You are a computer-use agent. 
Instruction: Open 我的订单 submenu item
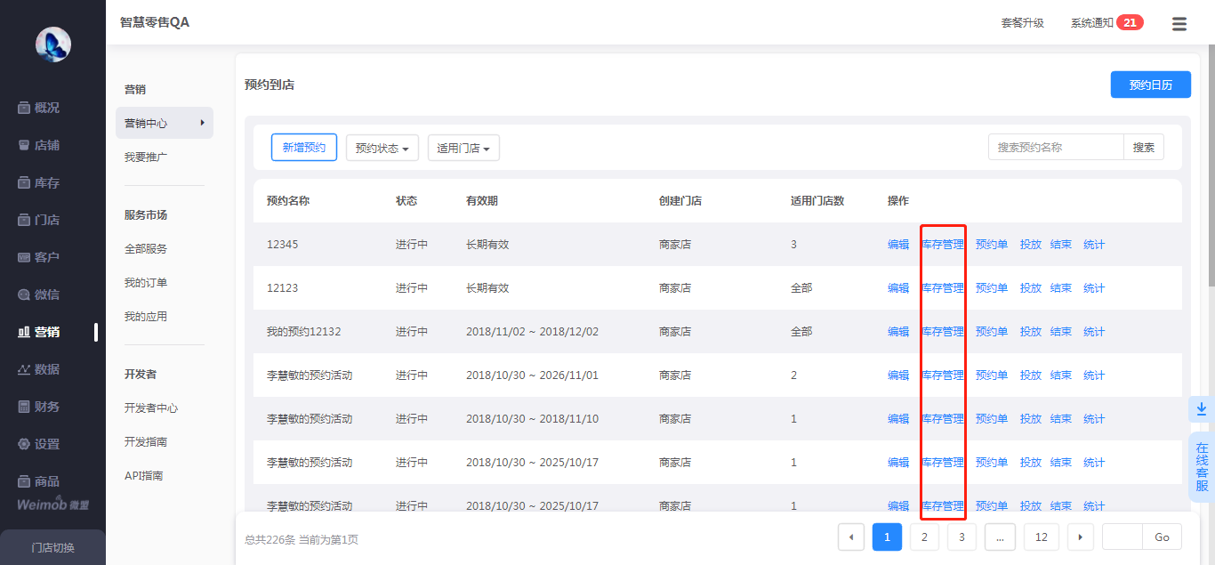click(x=146, y=283)
